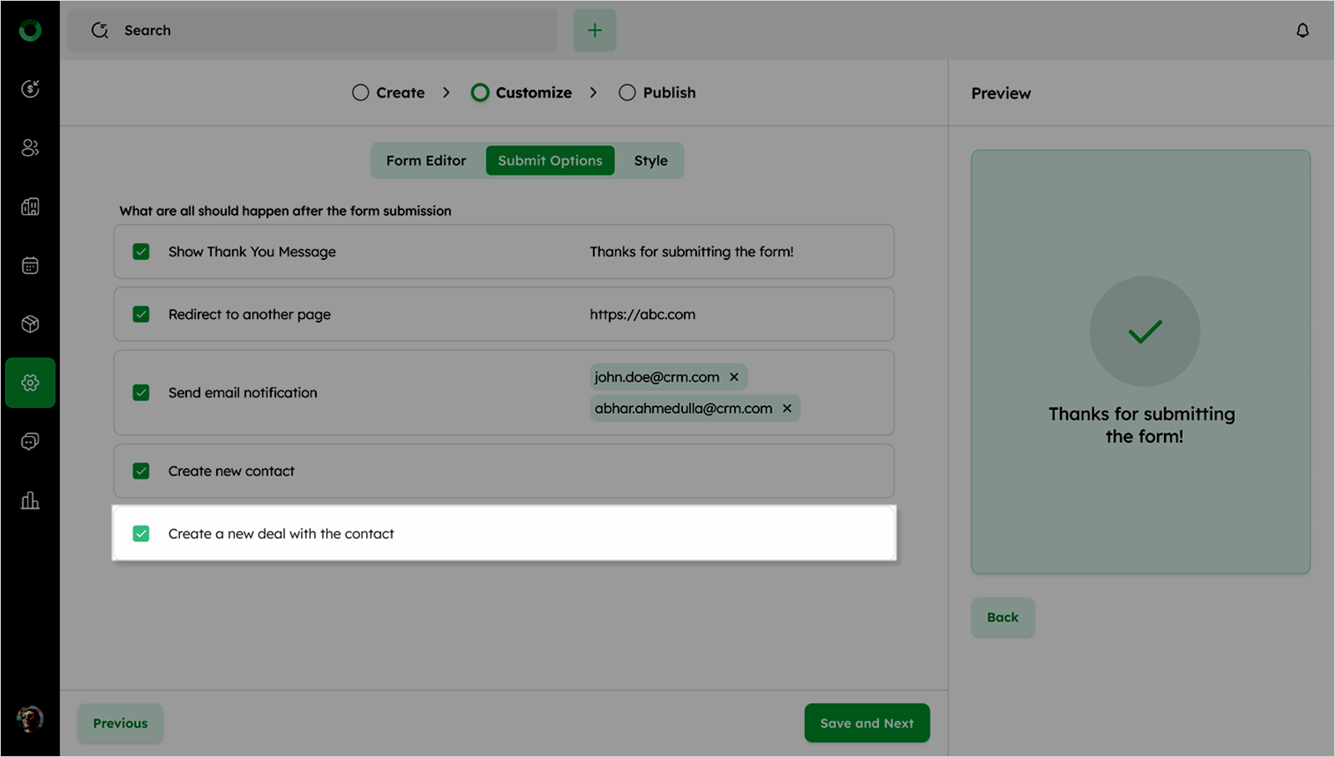Switch to the Form Editor tab
The height and width of the screenshot is (757, 1335).
point(426,161)
